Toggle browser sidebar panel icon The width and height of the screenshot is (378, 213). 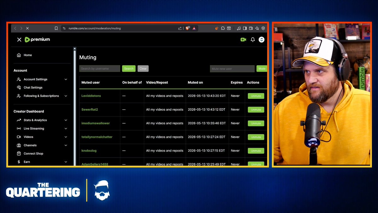pos(245,28)
